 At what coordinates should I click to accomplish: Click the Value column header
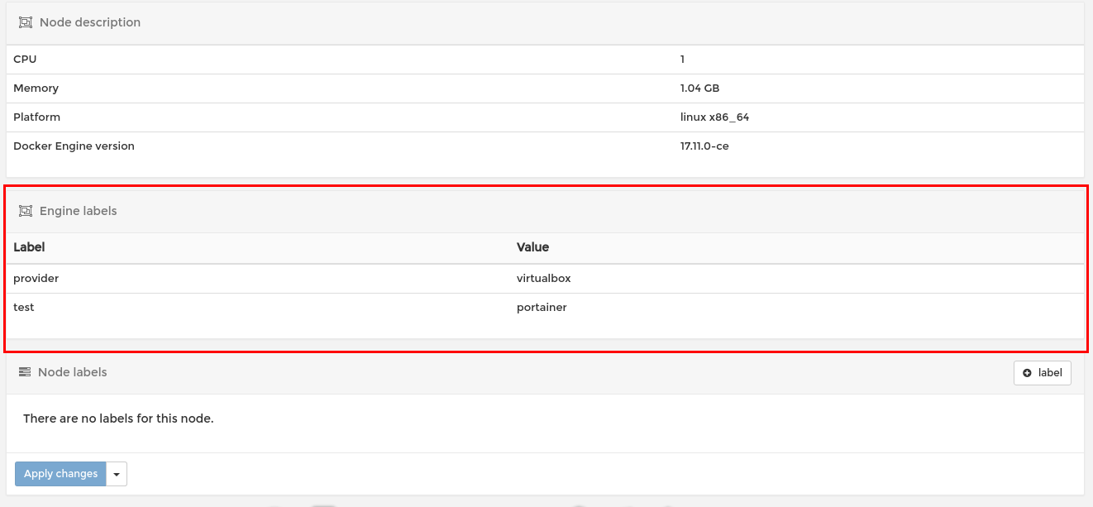tap(532, 247)
